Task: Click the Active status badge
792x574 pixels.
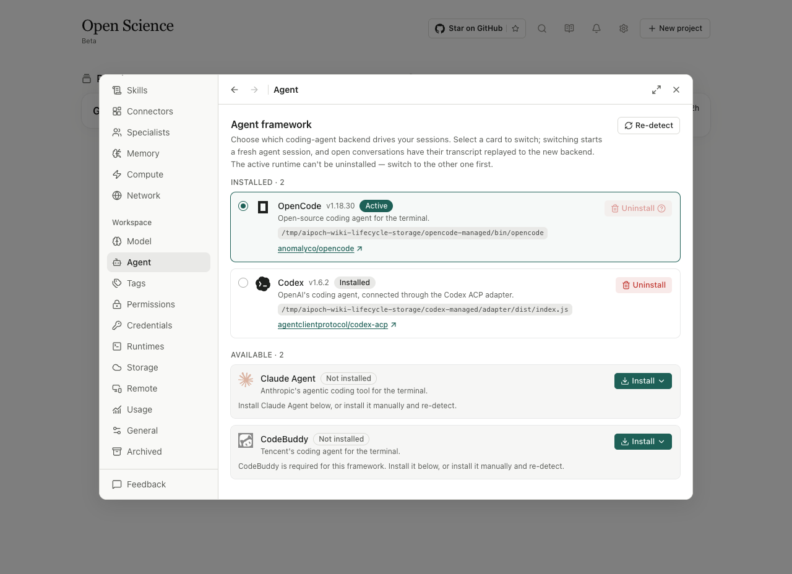Action: pos(376,206)
